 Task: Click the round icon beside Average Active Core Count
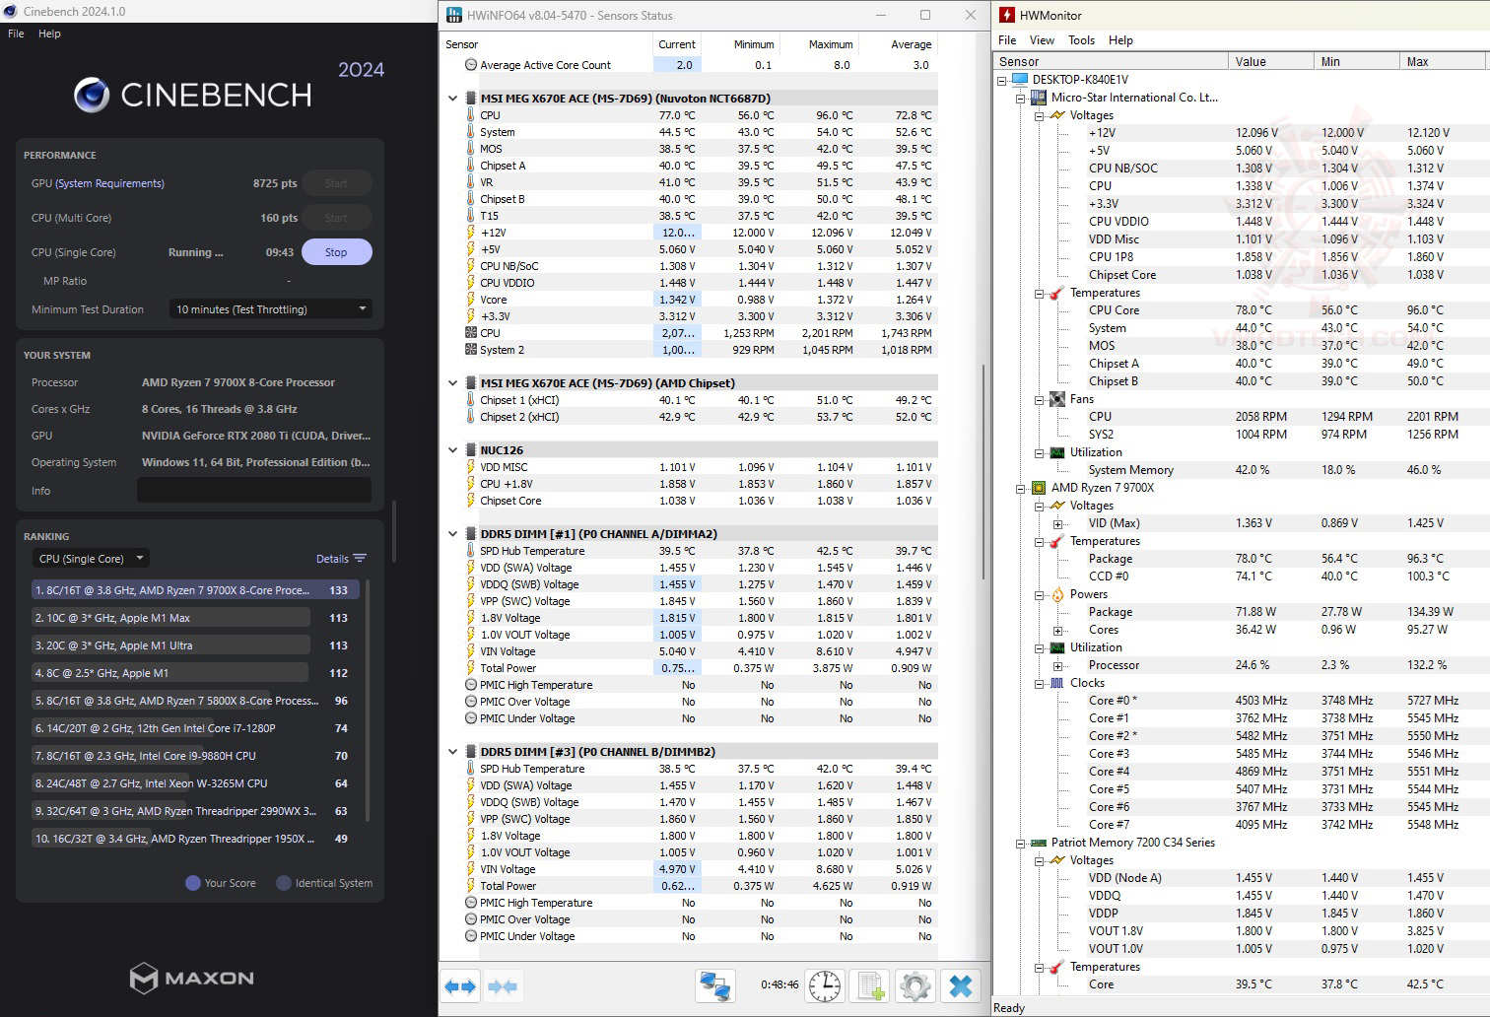coord(471,65)
